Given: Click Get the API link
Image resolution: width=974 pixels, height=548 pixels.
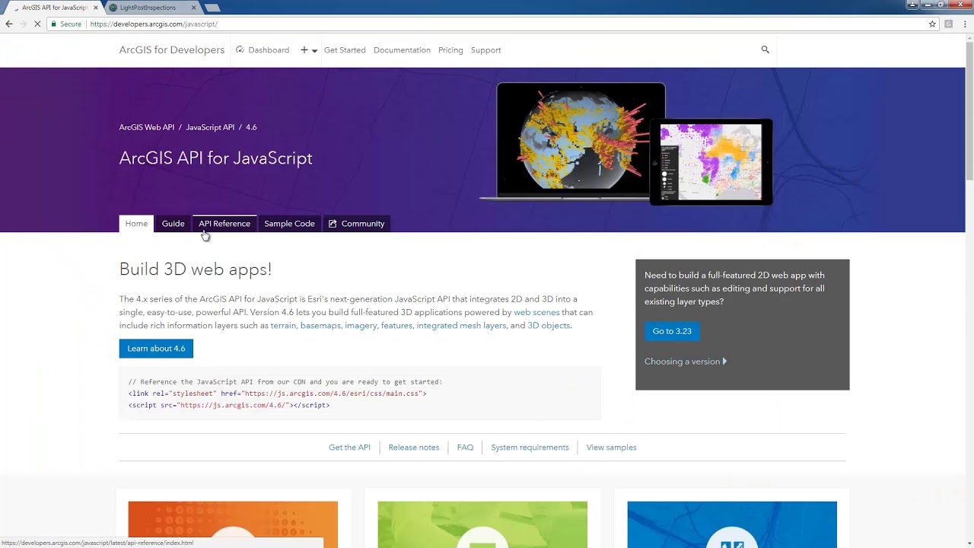Looking at the screenshot, I should click(x=349, y=448).
